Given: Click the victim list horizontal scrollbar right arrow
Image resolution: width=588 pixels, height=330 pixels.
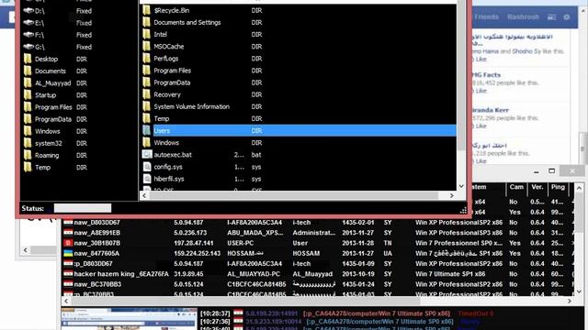Looking at the screenshot, I should (570, 301).
